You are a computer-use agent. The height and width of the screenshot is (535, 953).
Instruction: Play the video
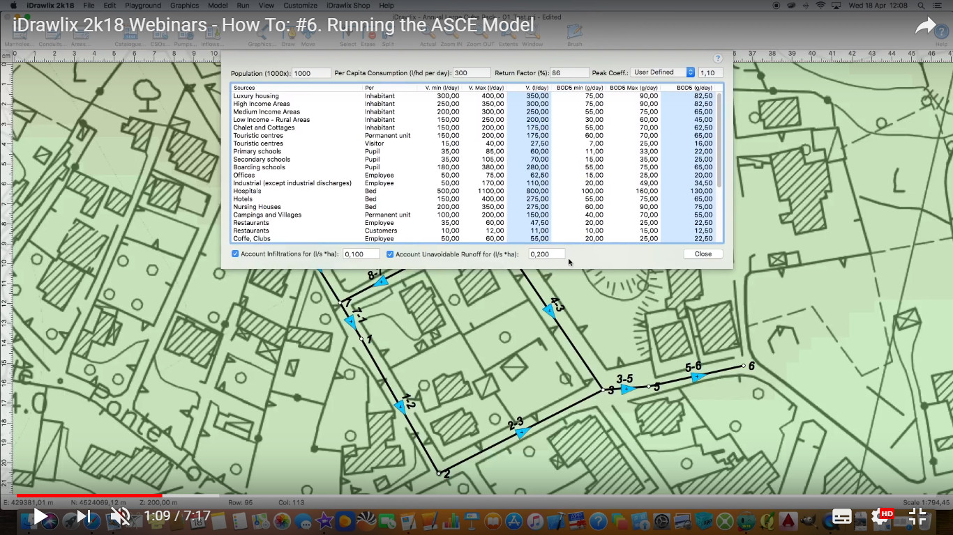[x=40, y=516]
